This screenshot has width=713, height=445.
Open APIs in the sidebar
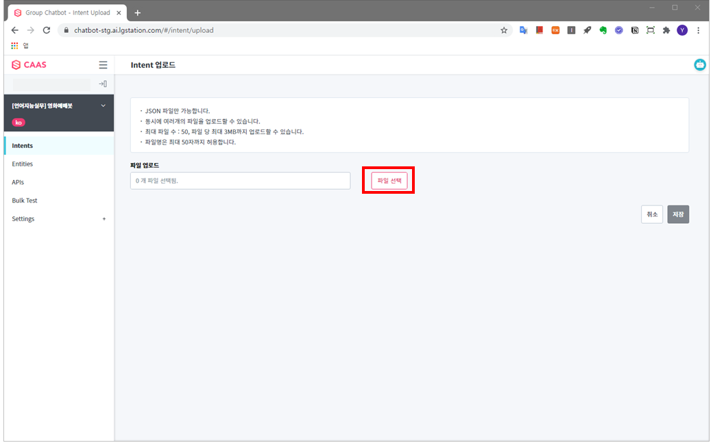coord(19,182)
